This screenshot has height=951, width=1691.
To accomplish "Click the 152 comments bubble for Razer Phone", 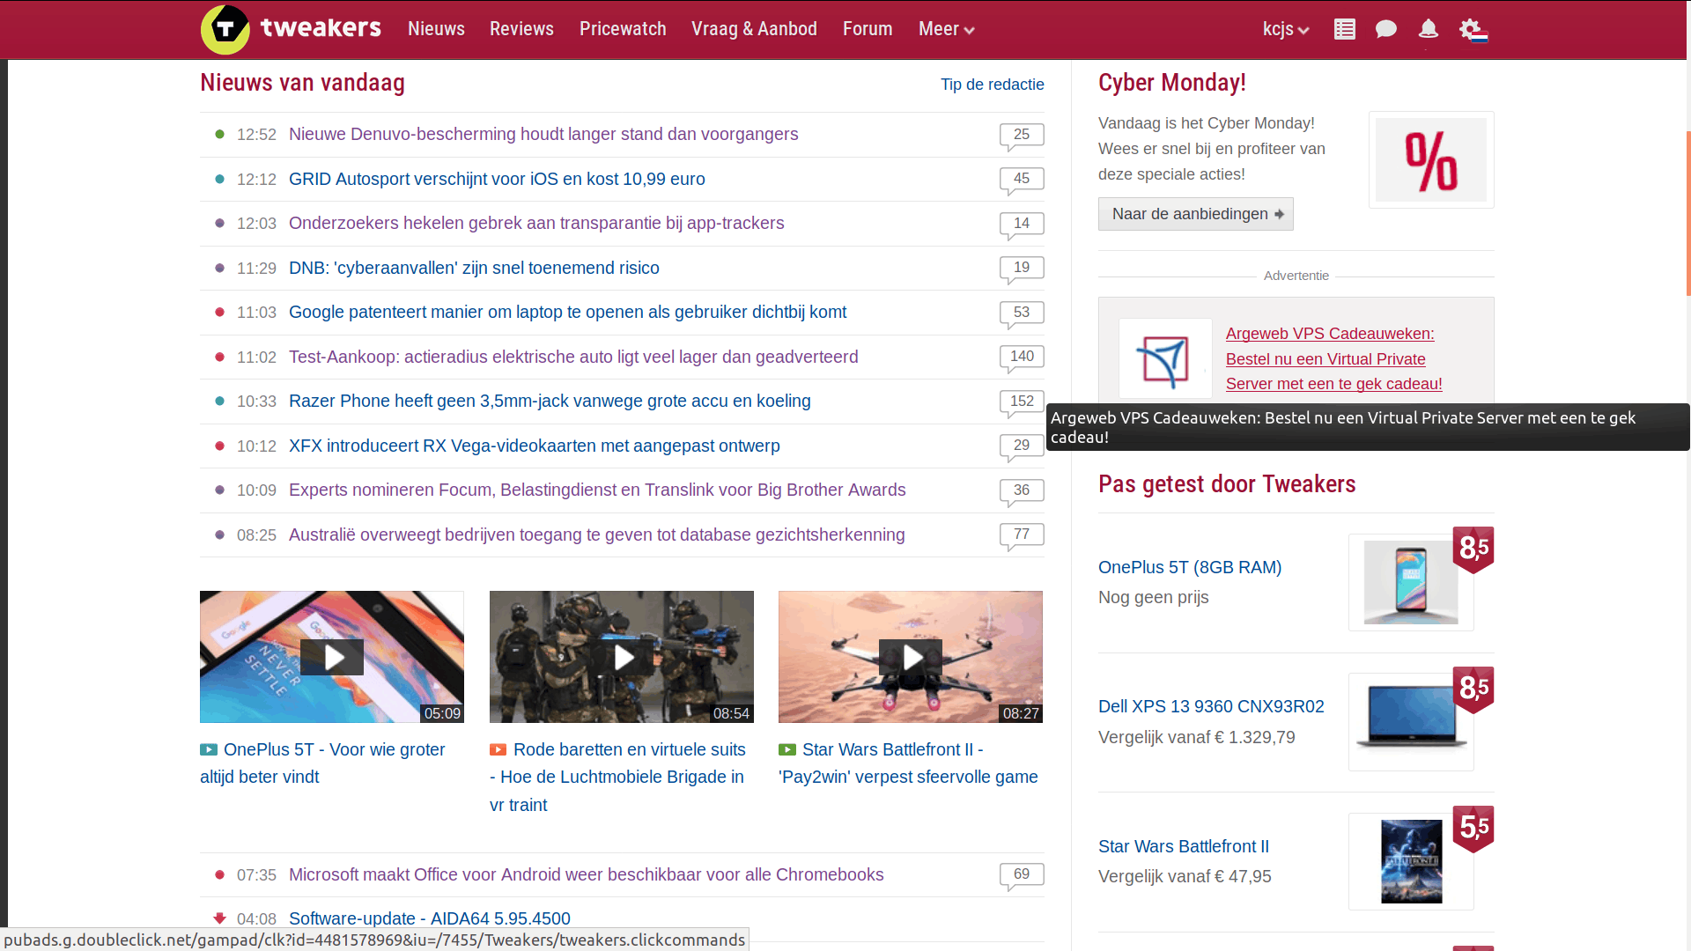I will (x=1021, y=402).
